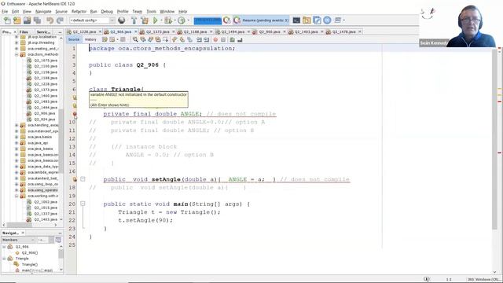The height and width of the screenshot is (283, 503).
Task: Click Find Next Occurrence editor icon
Action: pyautogui.click(x=150, y=39)
